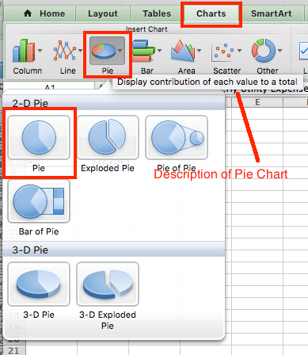Screen dimensions: 308x355
Task: Expand the Bar chart dropdown arrow
Action: [x=159, y=50]
